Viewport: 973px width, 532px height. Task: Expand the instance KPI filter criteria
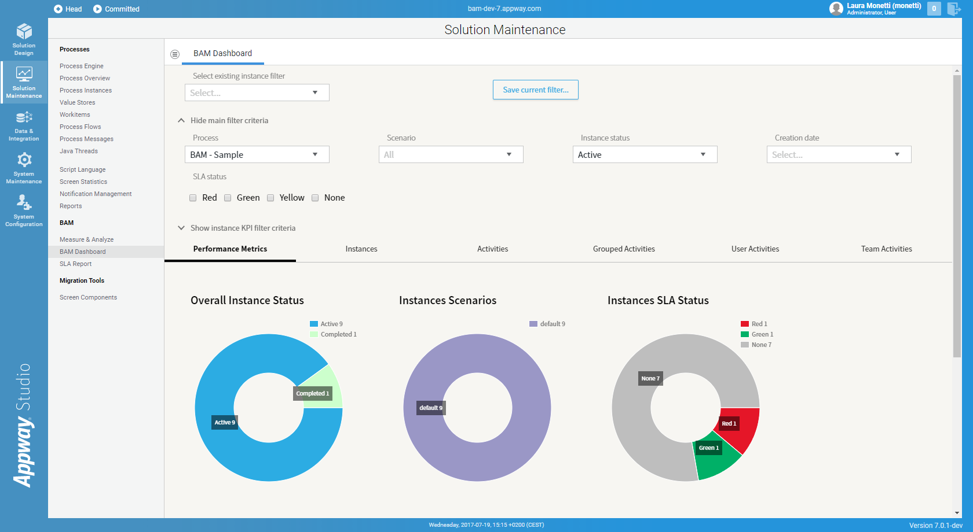(181, 228)
